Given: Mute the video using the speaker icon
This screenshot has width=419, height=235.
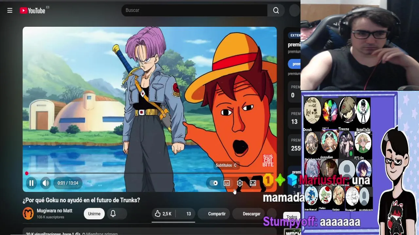Looking at the screenshot, I should (x=46, y=183).
